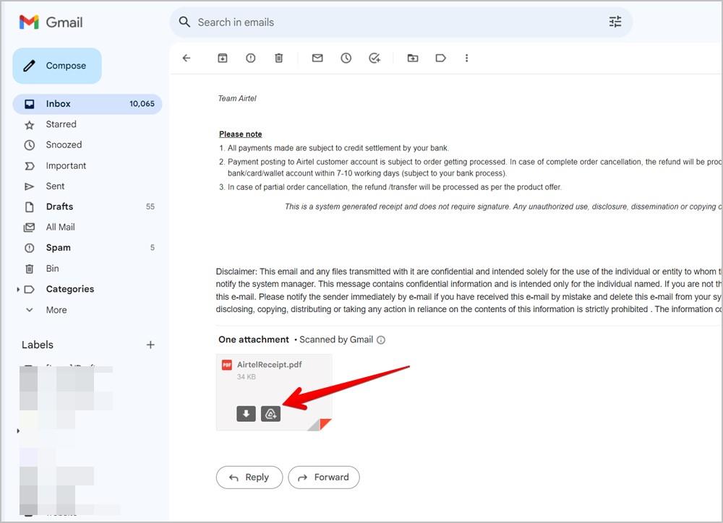The width and height of the screenshot is (723, 523).
Task: Click the 10,065 inbox count
Action: [142, 104]
